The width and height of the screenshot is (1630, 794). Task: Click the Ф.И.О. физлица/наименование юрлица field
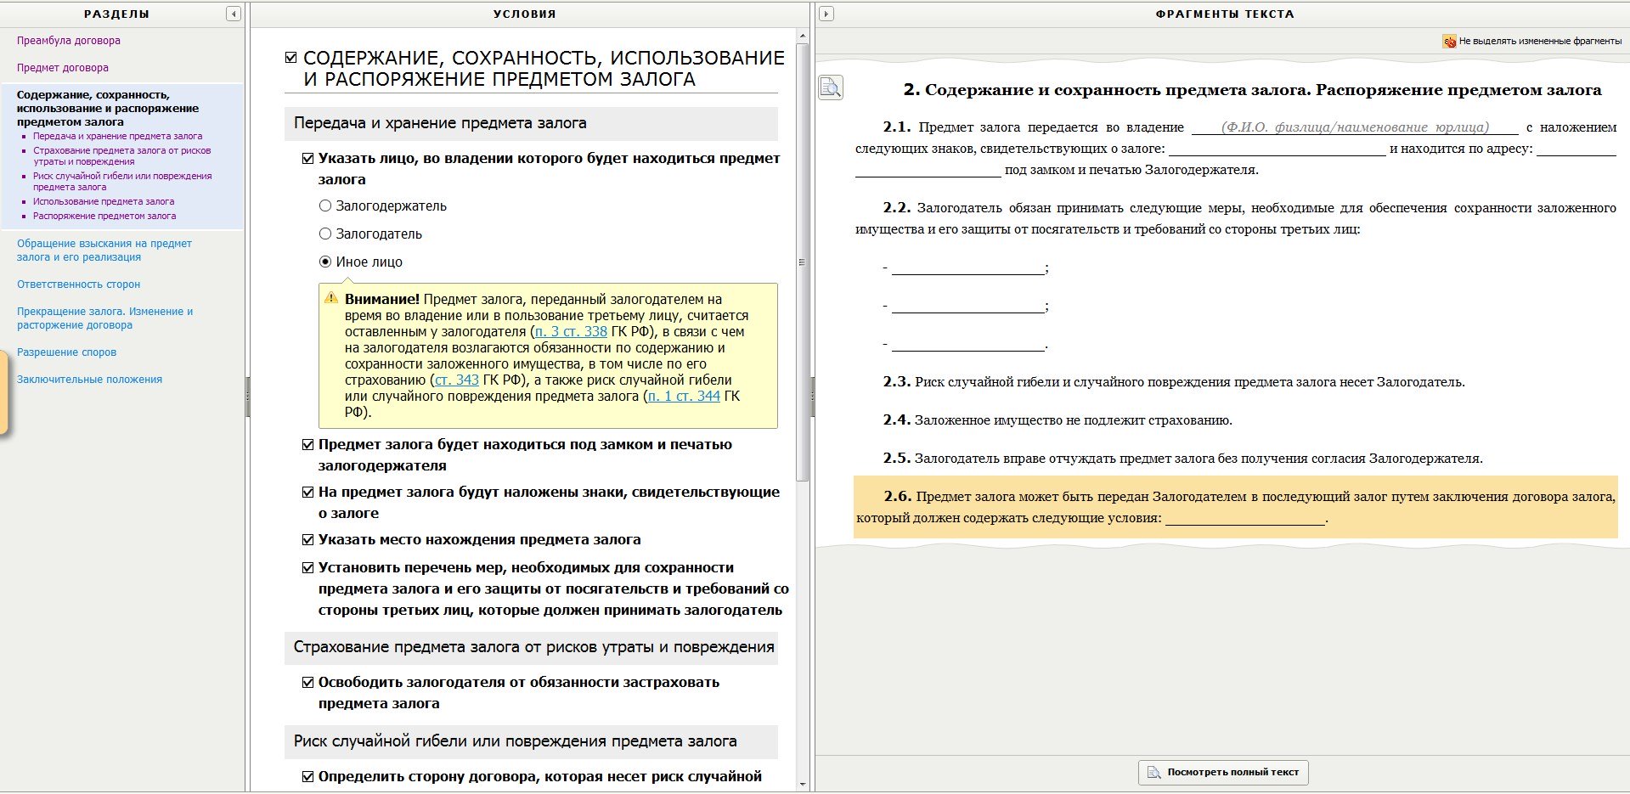point(1355,127)
